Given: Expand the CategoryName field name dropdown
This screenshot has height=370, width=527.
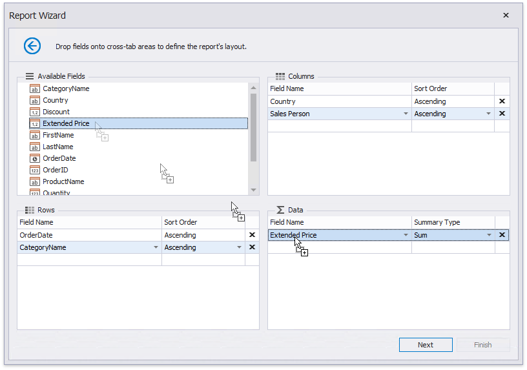Looking at the screenshot, I should tap(156, 247).
